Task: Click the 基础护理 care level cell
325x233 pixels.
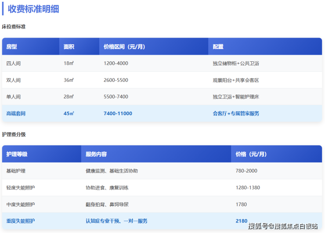Action: pyautogui.click(x=16, y=171)
